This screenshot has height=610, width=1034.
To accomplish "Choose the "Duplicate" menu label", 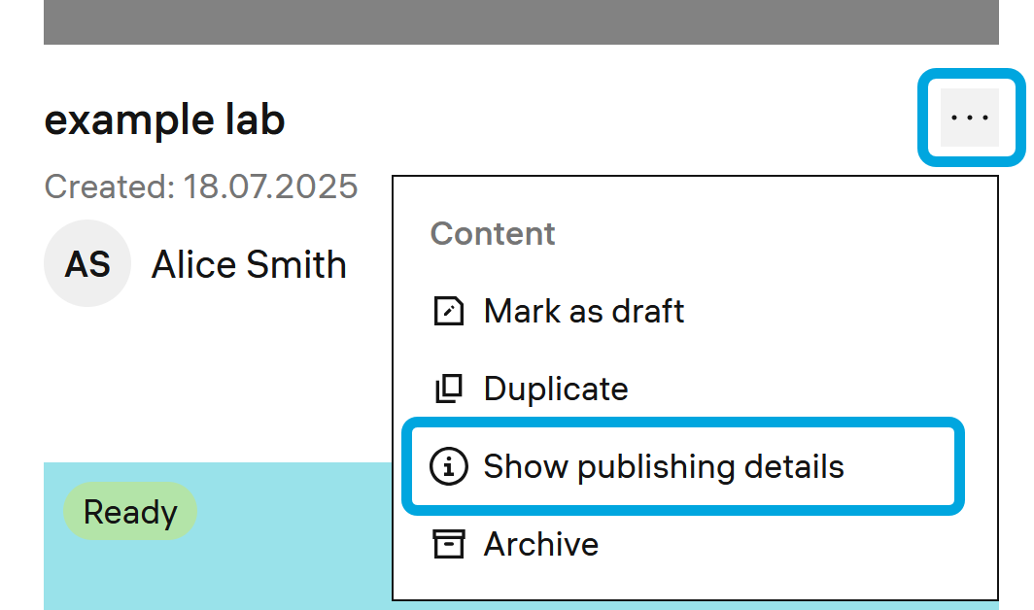I will pos(556,389).
